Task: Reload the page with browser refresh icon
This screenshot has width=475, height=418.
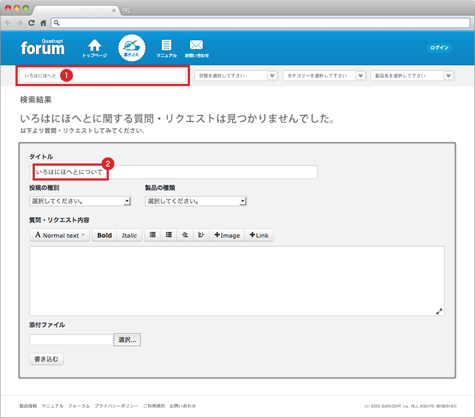Action: (31, 23)
